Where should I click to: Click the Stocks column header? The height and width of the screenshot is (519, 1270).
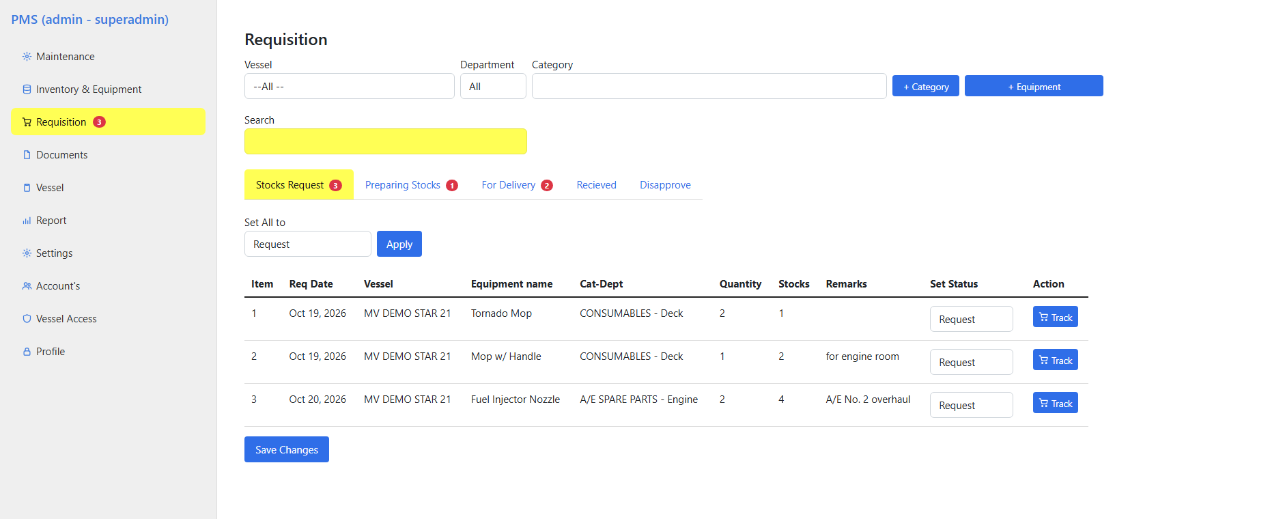point(794,284)
